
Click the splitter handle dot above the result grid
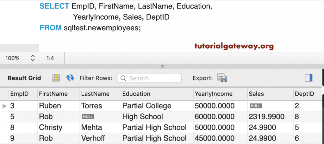coord(162,66)
